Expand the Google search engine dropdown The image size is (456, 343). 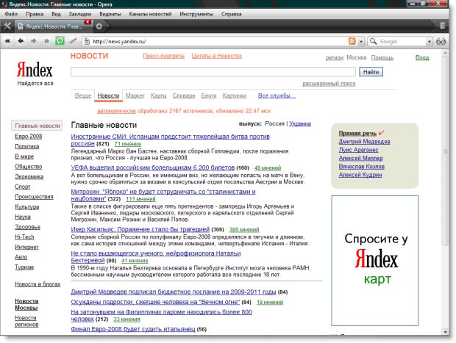pyautogui.click(x=430, y=42)
